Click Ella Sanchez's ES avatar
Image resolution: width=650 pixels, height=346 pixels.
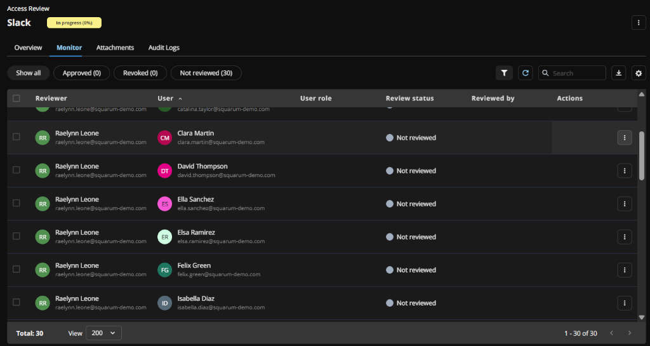click(164, 204)
